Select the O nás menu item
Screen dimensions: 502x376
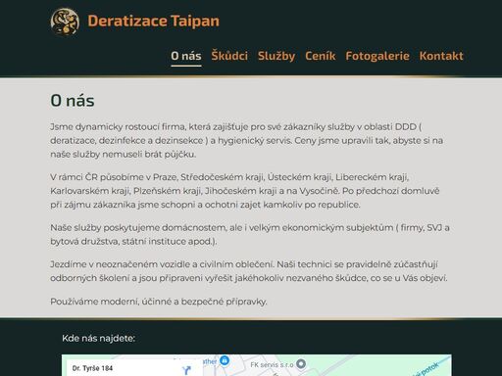(x=186, y=56)
